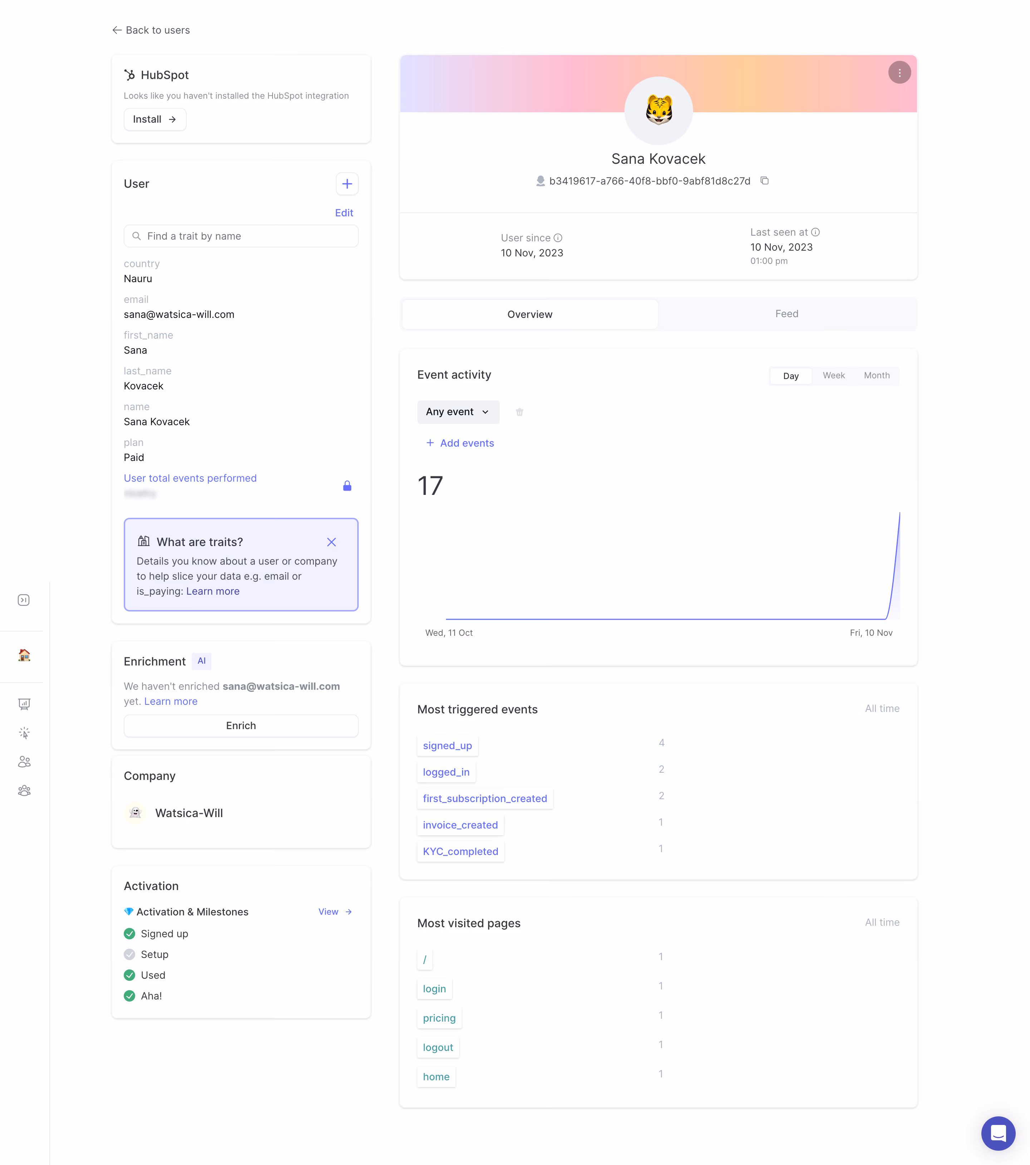This screenshot has height=1165, width=1030.
Task: Open Learn more link under Enrichment
Action: [x=171, y=701]
